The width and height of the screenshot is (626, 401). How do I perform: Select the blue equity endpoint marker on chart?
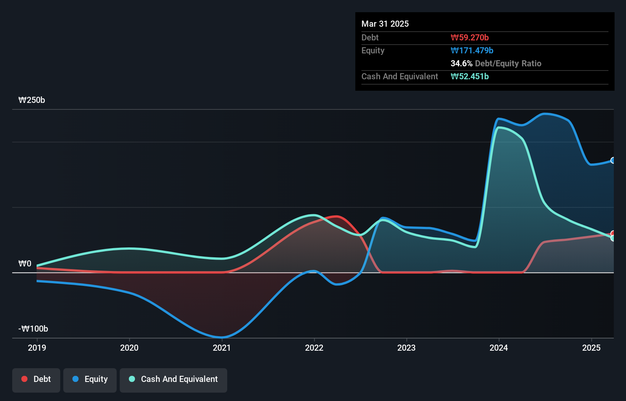pos(612,160)
